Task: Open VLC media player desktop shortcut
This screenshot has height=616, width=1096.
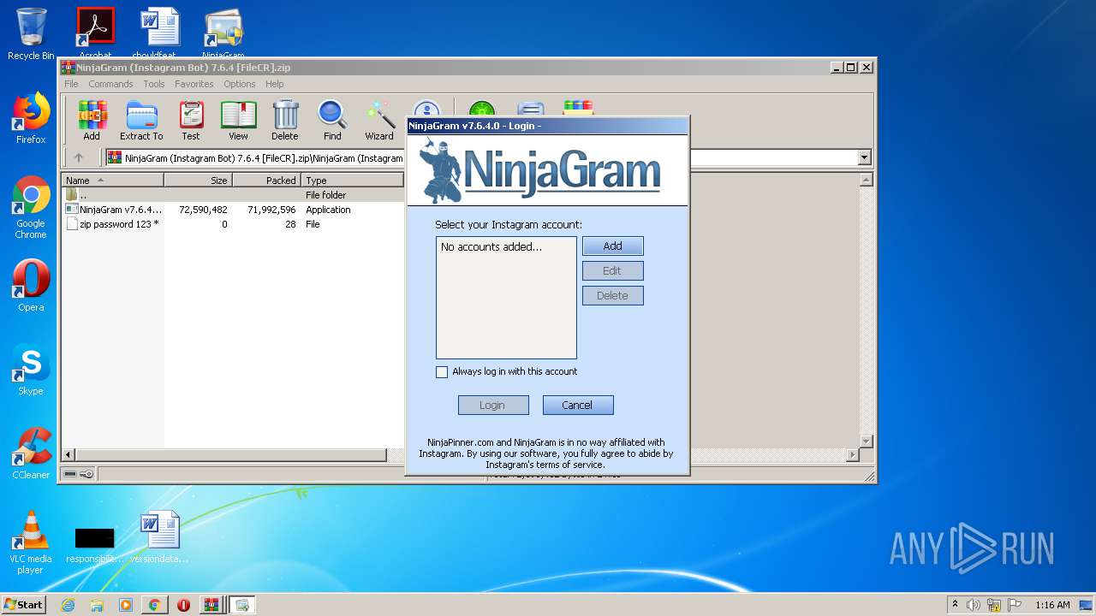Action: click(31, 542)
